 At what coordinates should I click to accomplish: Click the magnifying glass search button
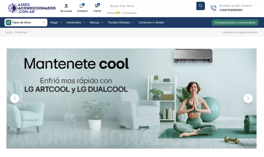click(201, 6)
